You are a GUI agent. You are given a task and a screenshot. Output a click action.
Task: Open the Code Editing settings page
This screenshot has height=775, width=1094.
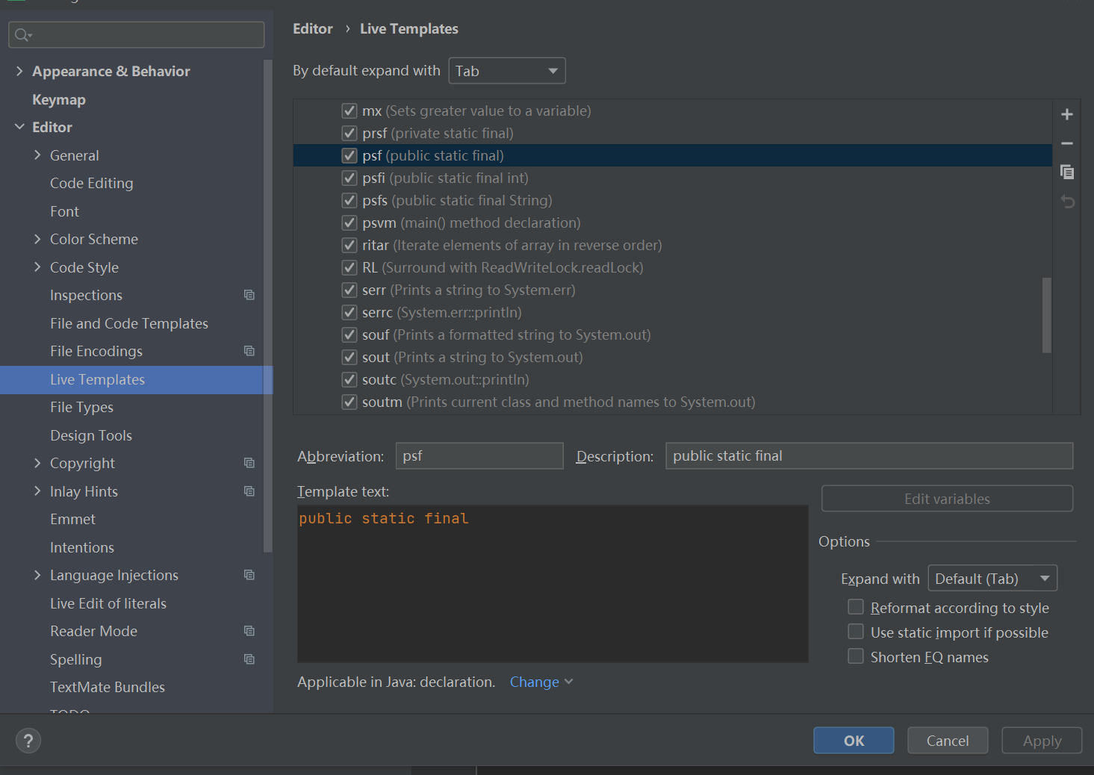tap(92, 183)
